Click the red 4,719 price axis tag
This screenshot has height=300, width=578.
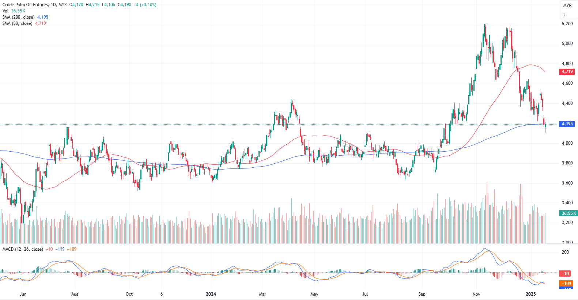(567, 72)
